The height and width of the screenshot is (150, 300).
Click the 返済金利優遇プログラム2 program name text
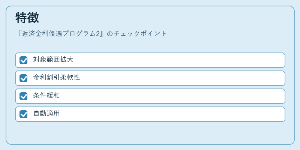click(x=61, y=34)
